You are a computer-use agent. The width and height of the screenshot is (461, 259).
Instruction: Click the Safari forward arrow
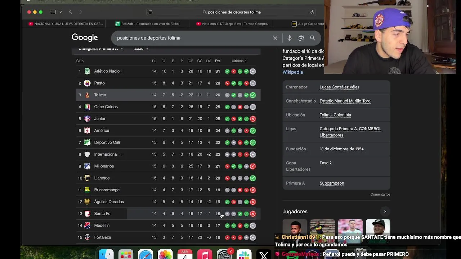(81, 12)
